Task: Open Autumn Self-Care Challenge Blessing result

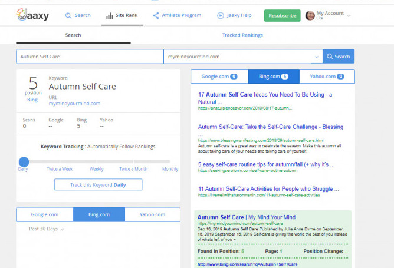Action: tap(271, 127)
